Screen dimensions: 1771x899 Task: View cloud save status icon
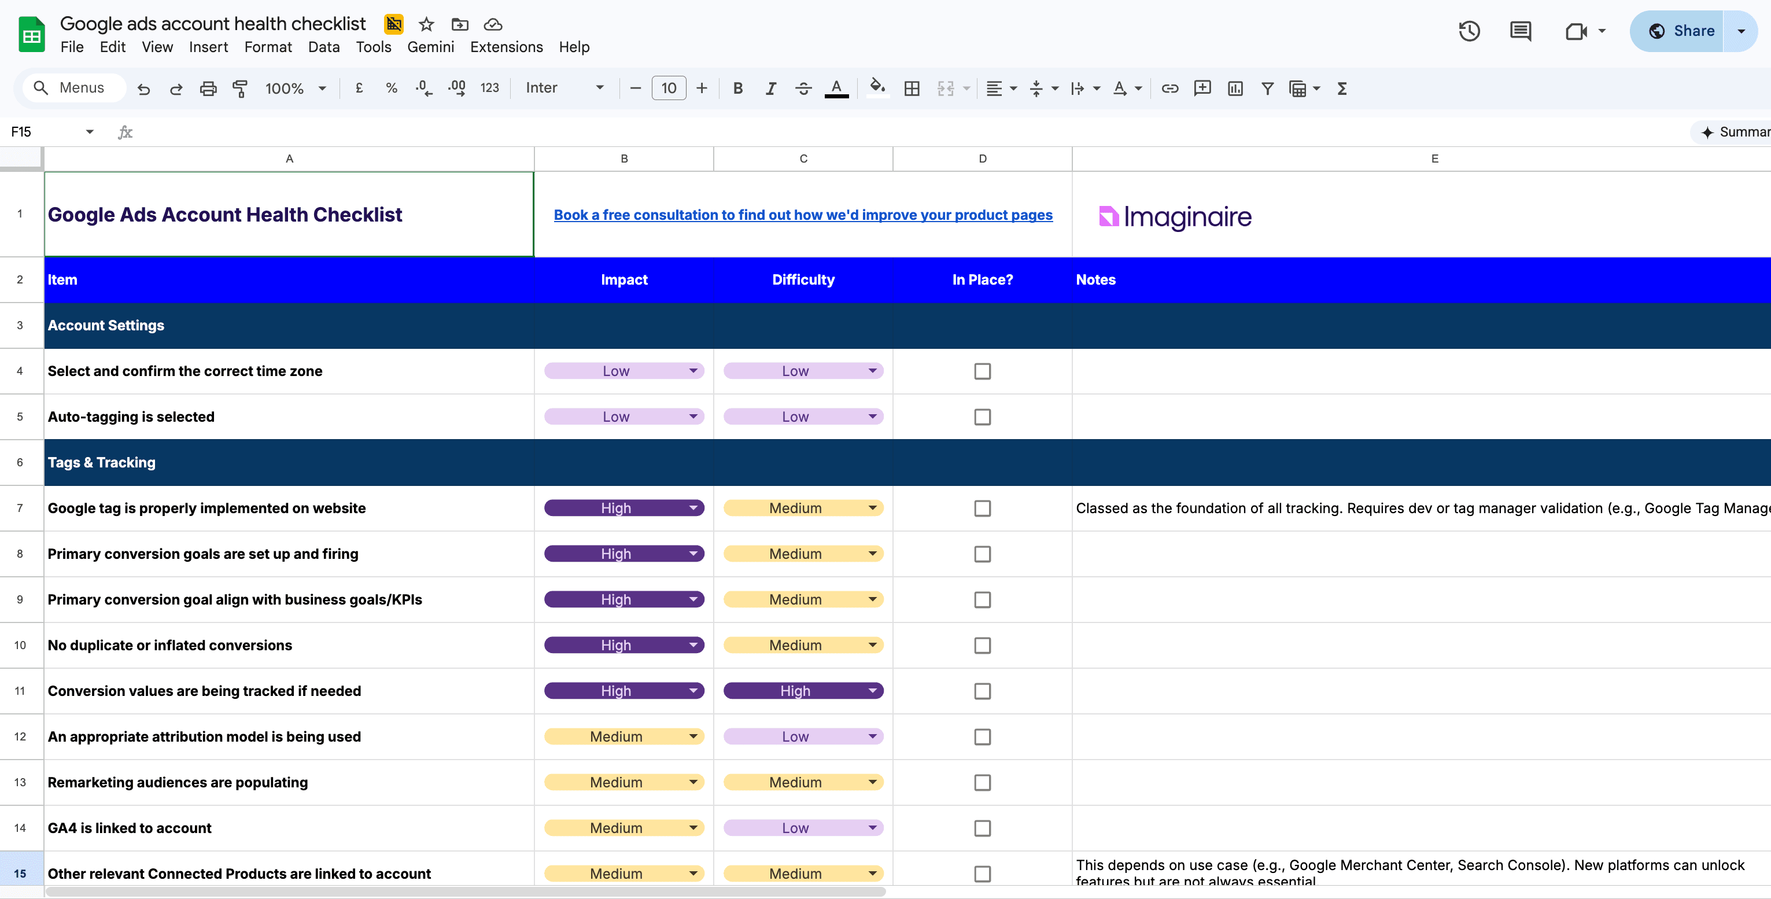coord(493,25)
